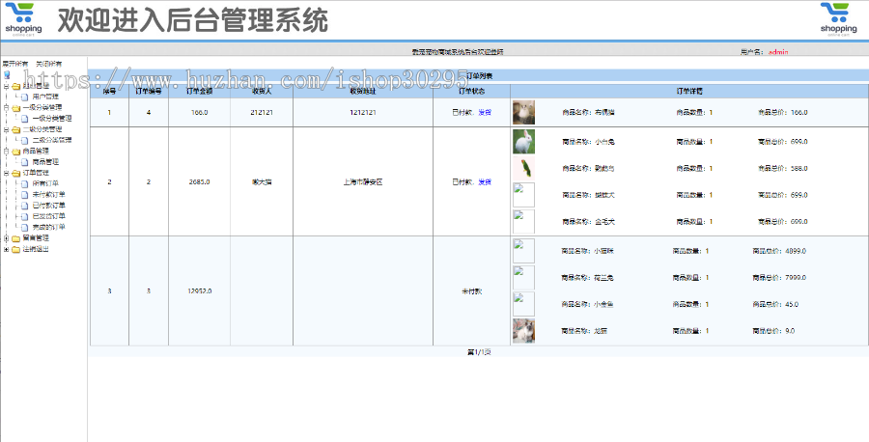The height and width of the screenshot is (442, 869).
Task: Collapse the 商品管理 tree node
Action: click(x=6, y=152)
